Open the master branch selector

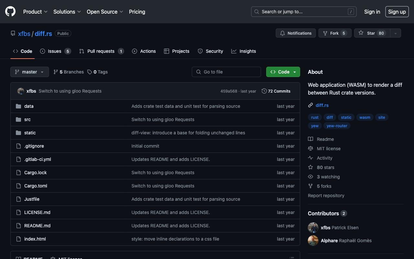click(x=29, y=72)
